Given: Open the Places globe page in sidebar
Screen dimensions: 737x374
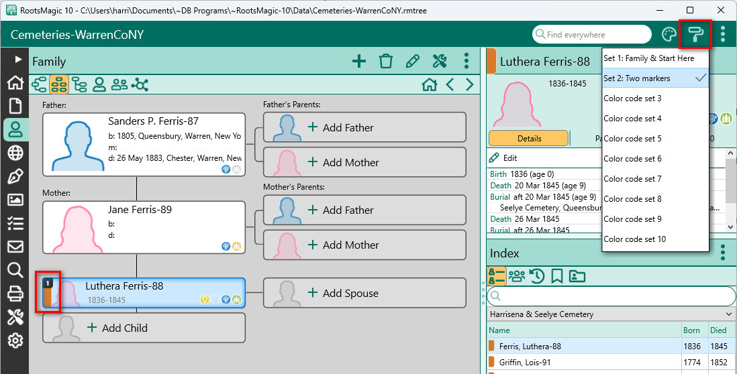Looking at the screenshot, I should tap(15, 153).
